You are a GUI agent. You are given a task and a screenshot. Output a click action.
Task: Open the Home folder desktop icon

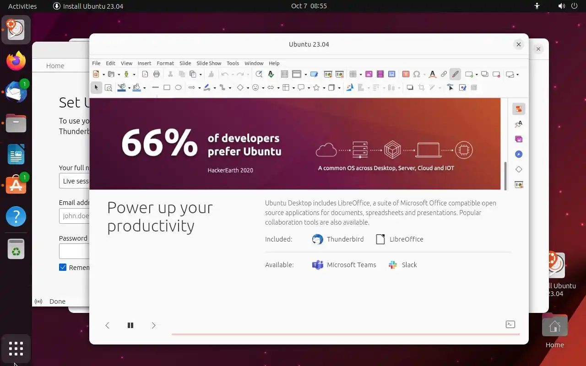tap(554, 331)
